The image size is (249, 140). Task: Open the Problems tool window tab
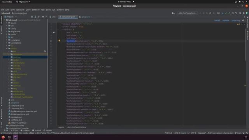pyautogui.click(x=25, y=130)
